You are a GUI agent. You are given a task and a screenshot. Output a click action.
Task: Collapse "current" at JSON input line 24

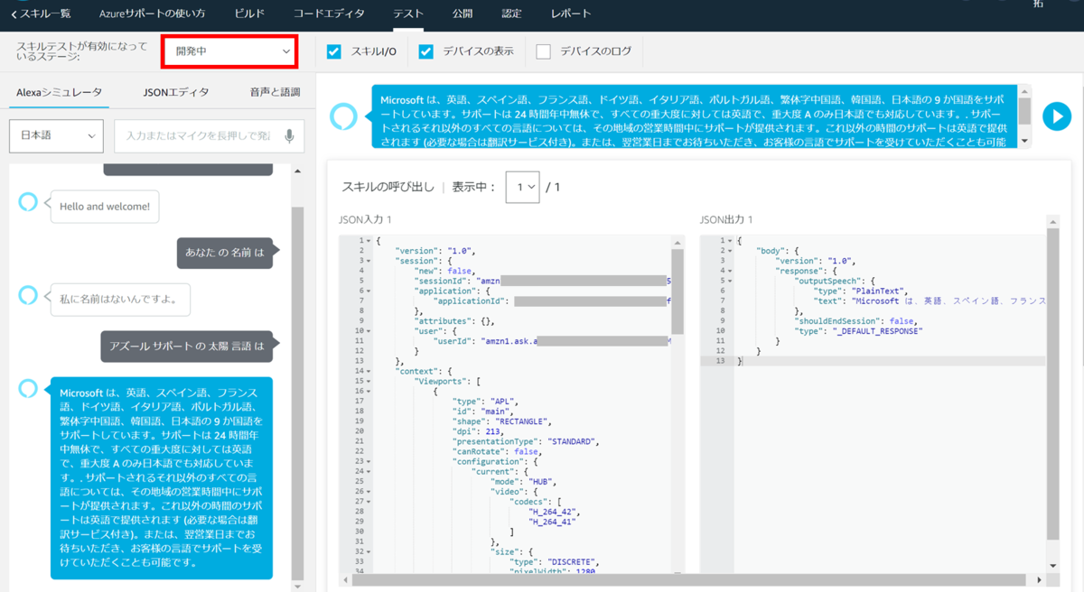click(x=369, y=471)
